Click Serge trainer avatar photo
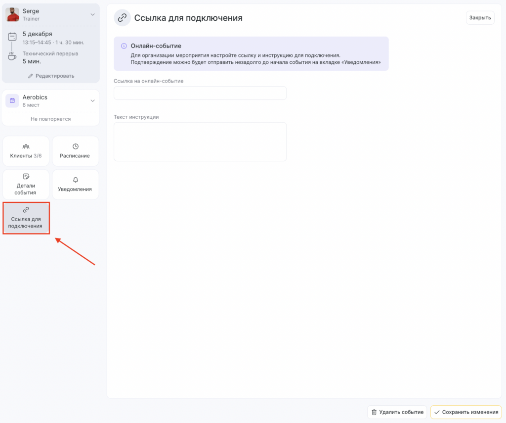The image size is (506, 423). [x=12, y=14]
